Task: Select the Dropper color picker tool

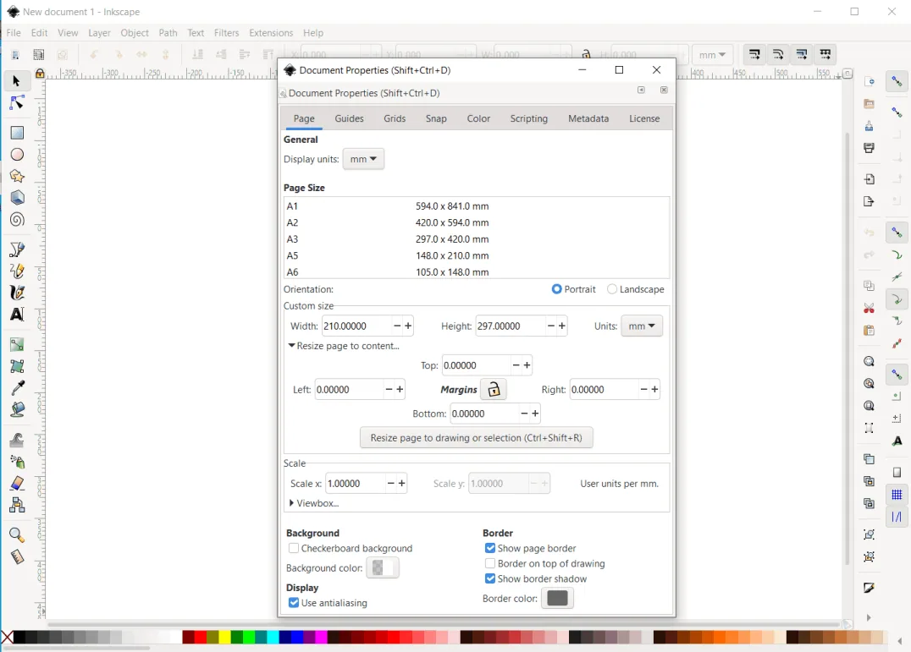Action: [17, 387]
